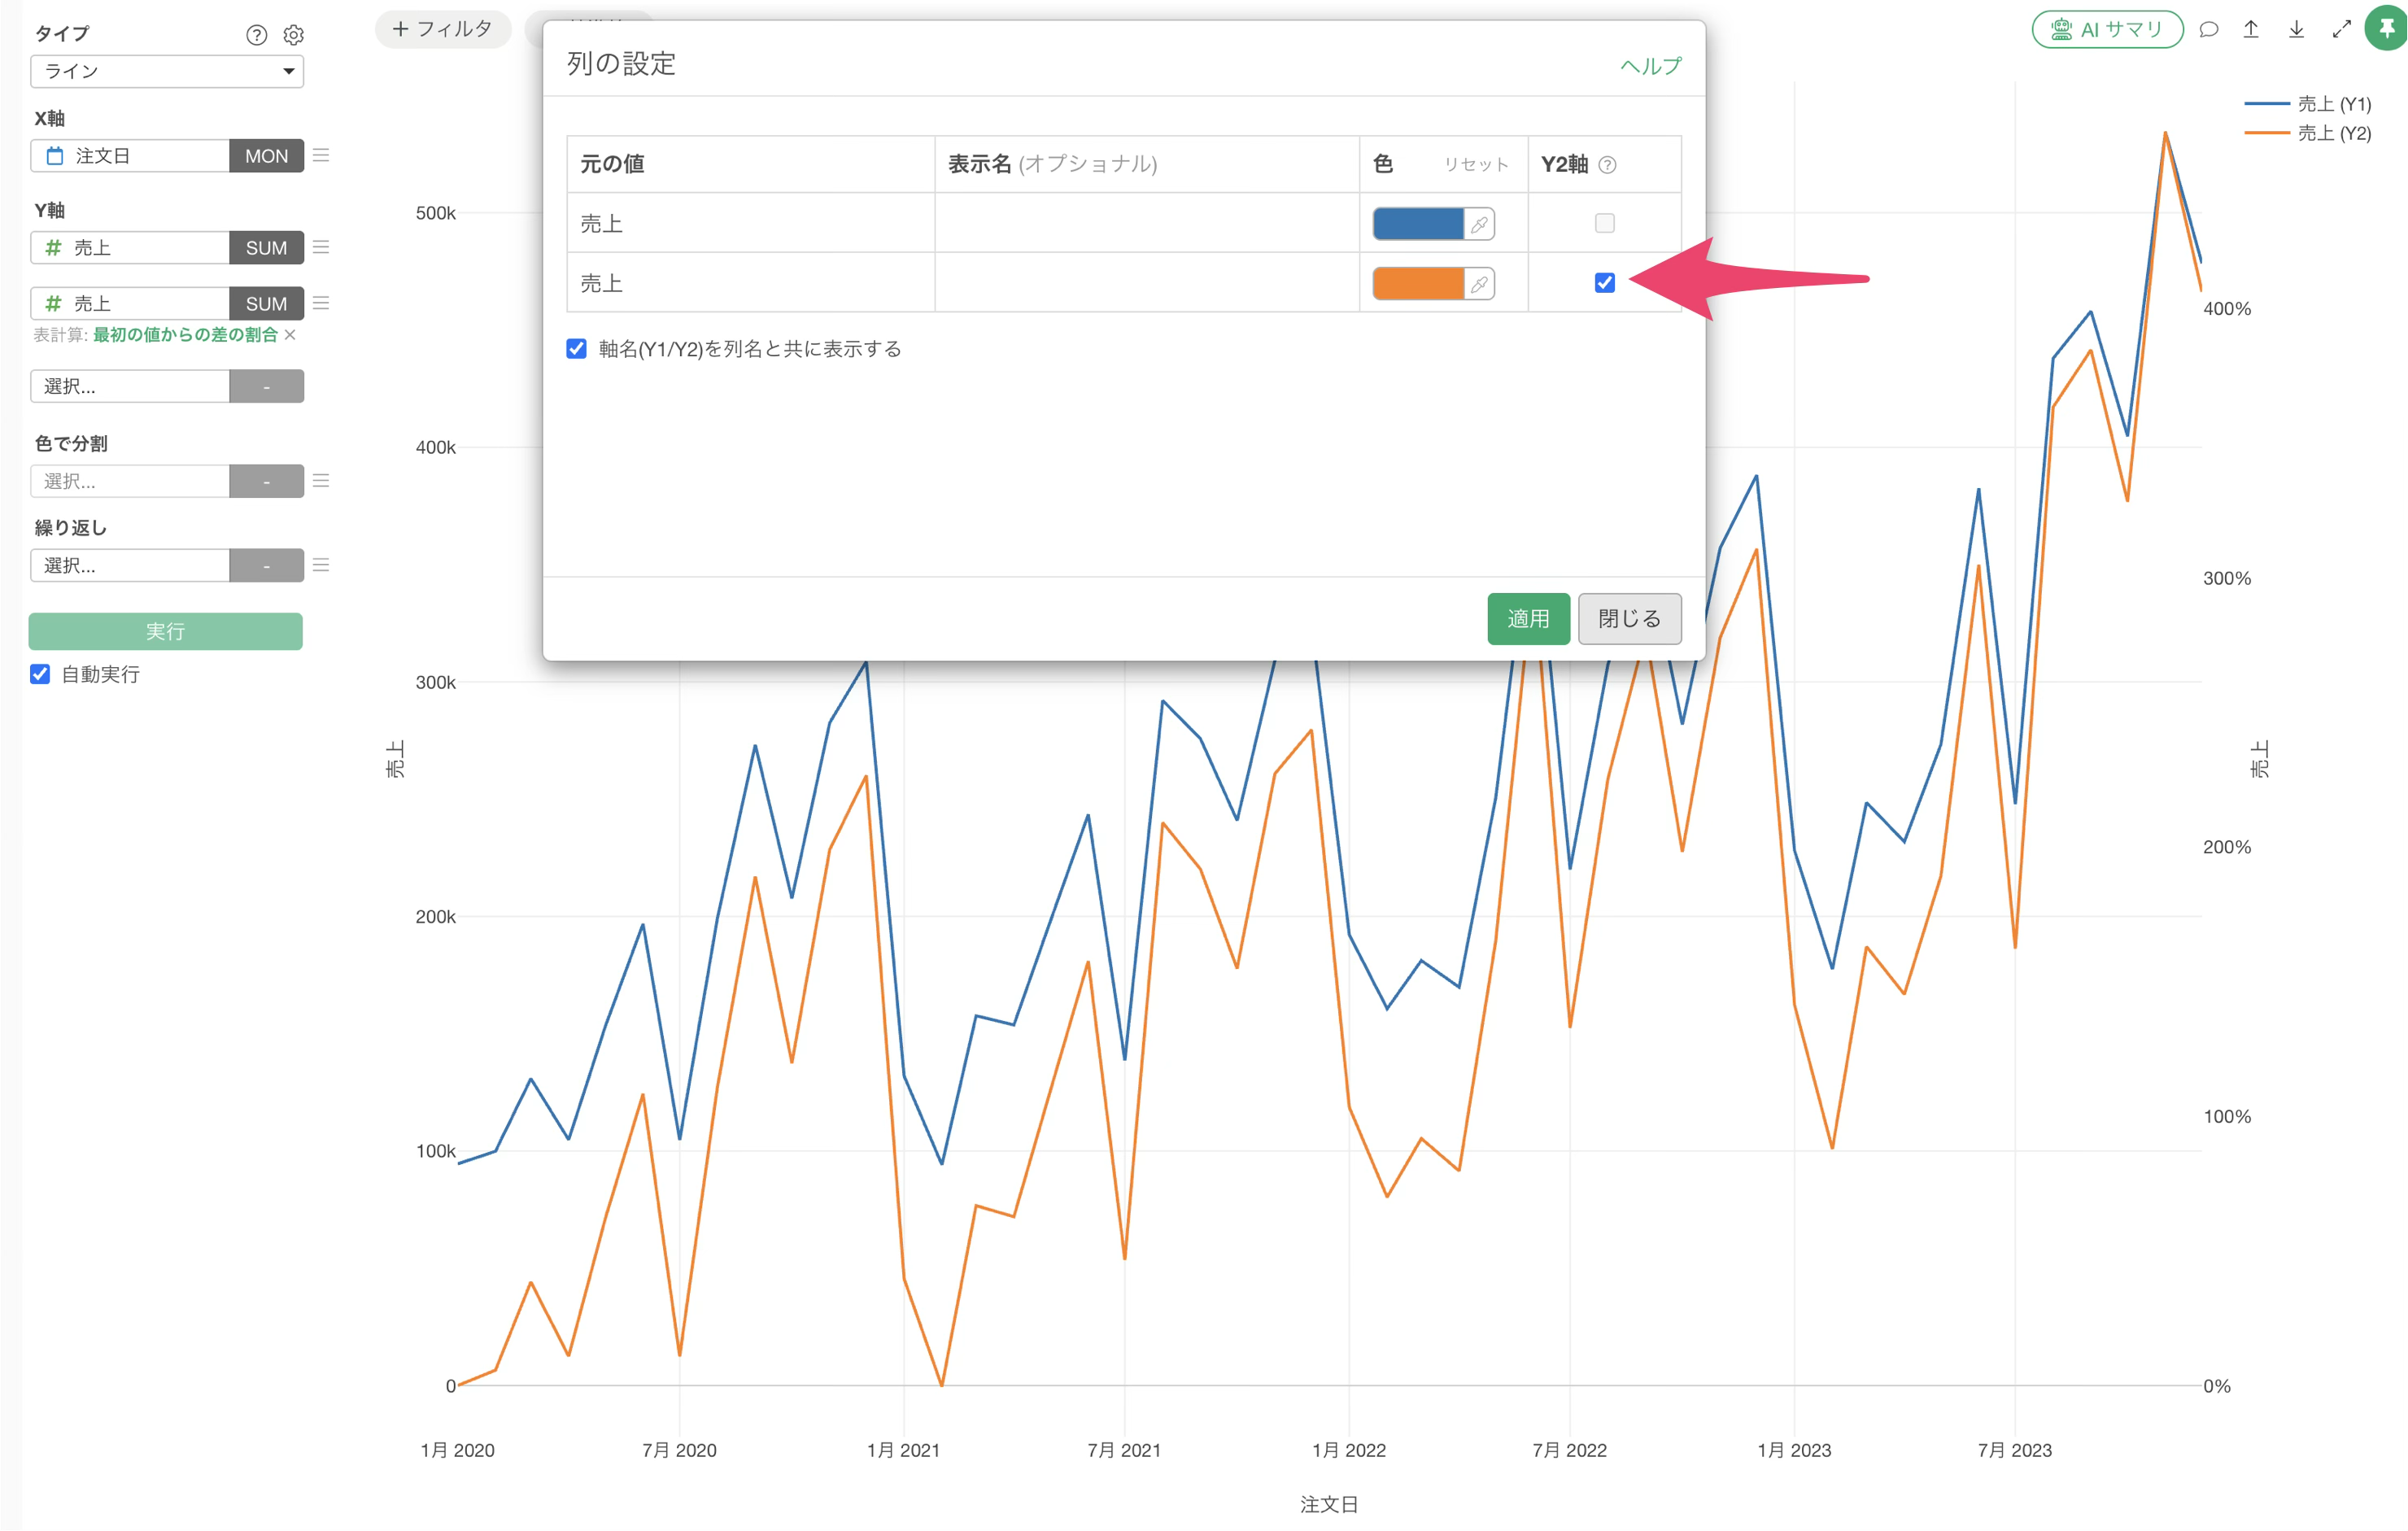Edit display name for first 売上 row

1146,223
